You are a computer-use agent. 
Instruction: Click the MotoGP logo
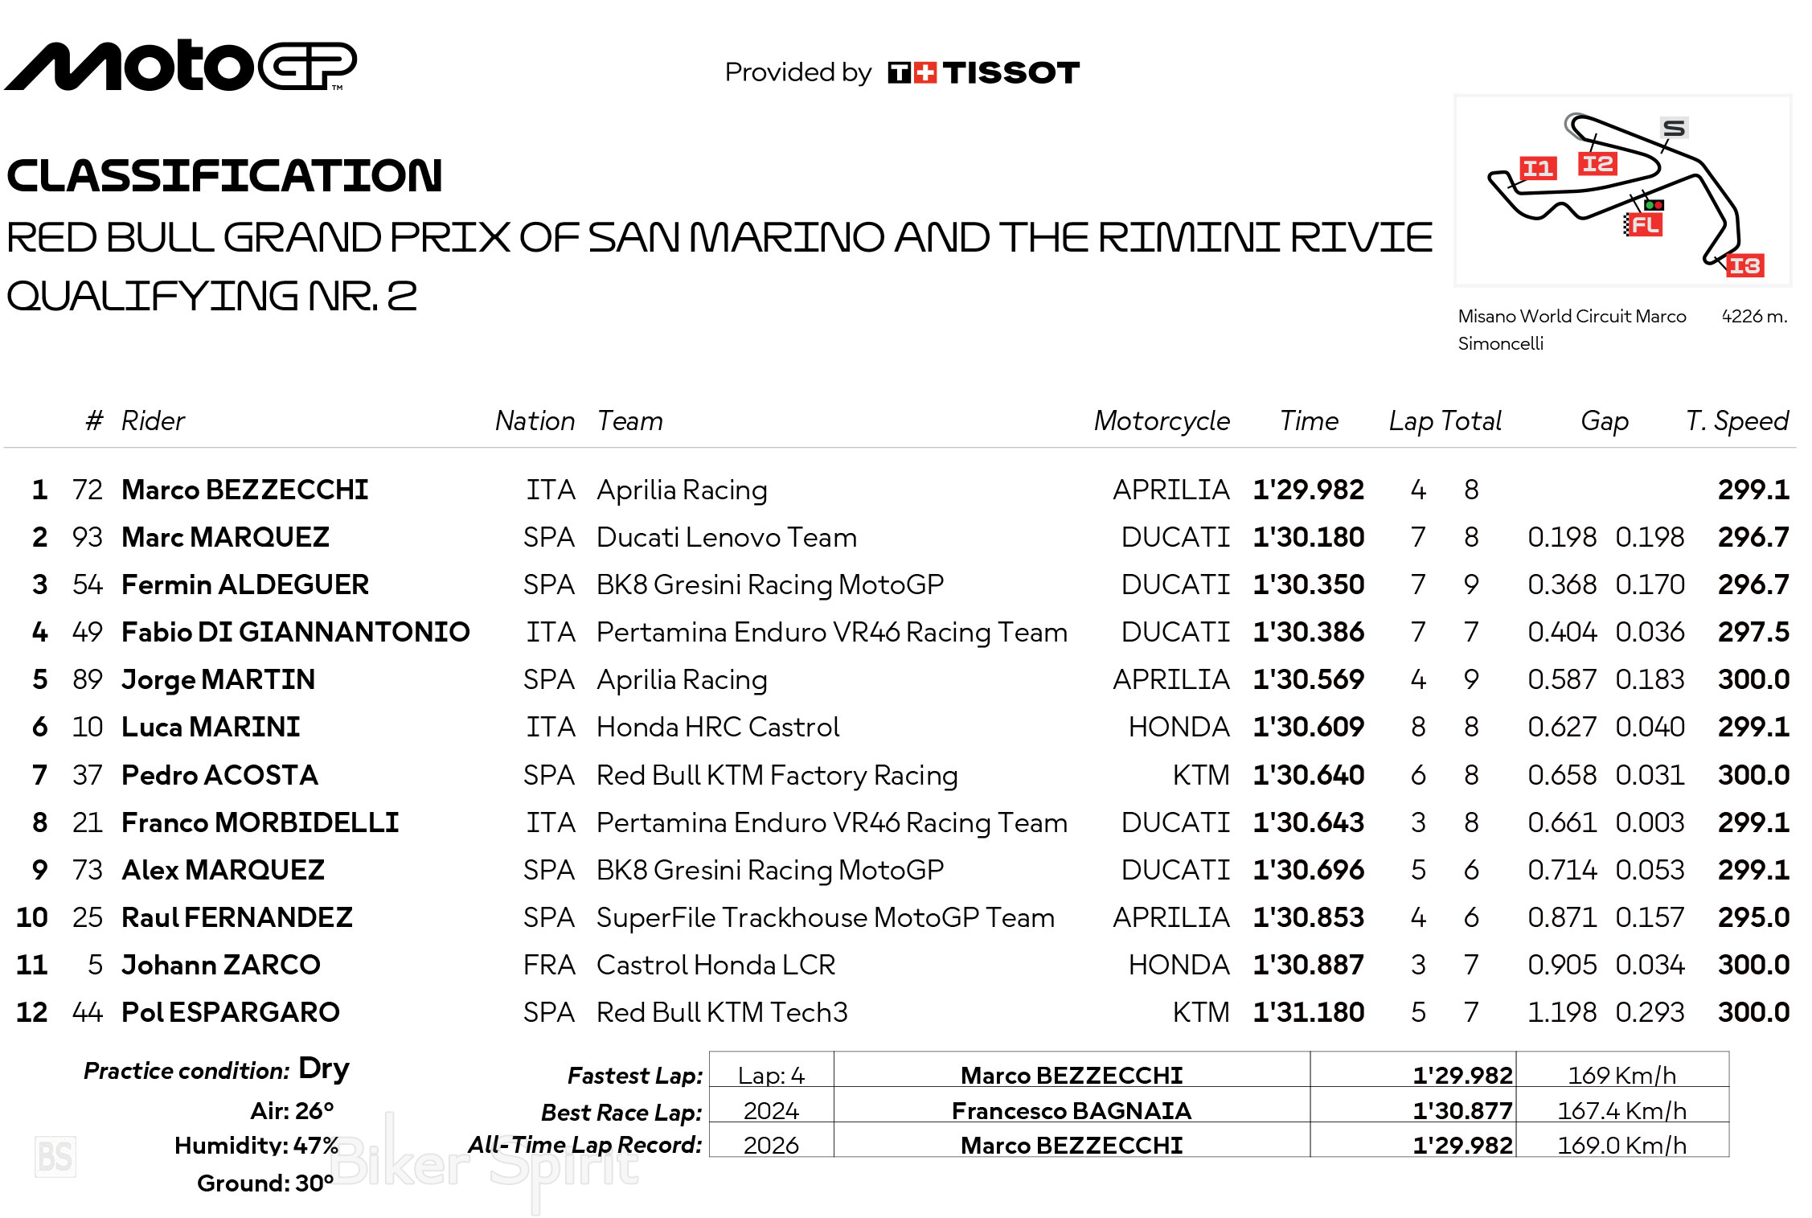click(180, 66)
